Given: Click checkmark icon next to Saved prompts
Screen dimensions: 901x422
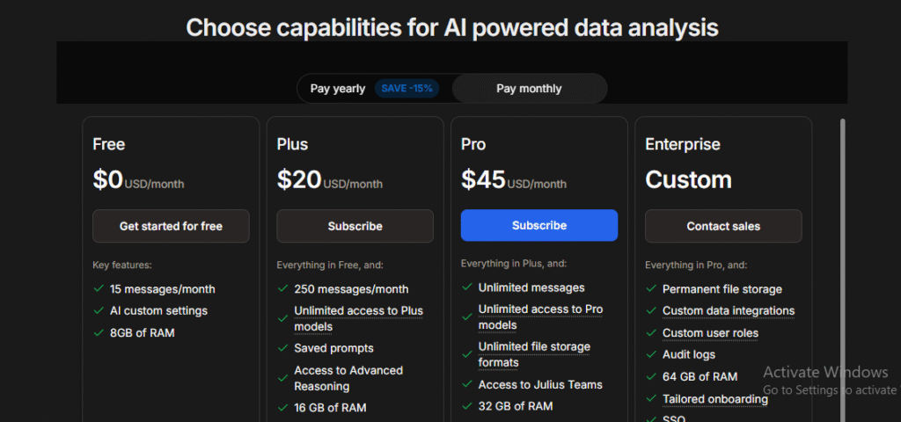Looking at the screenshot, I should coord(282,348).
